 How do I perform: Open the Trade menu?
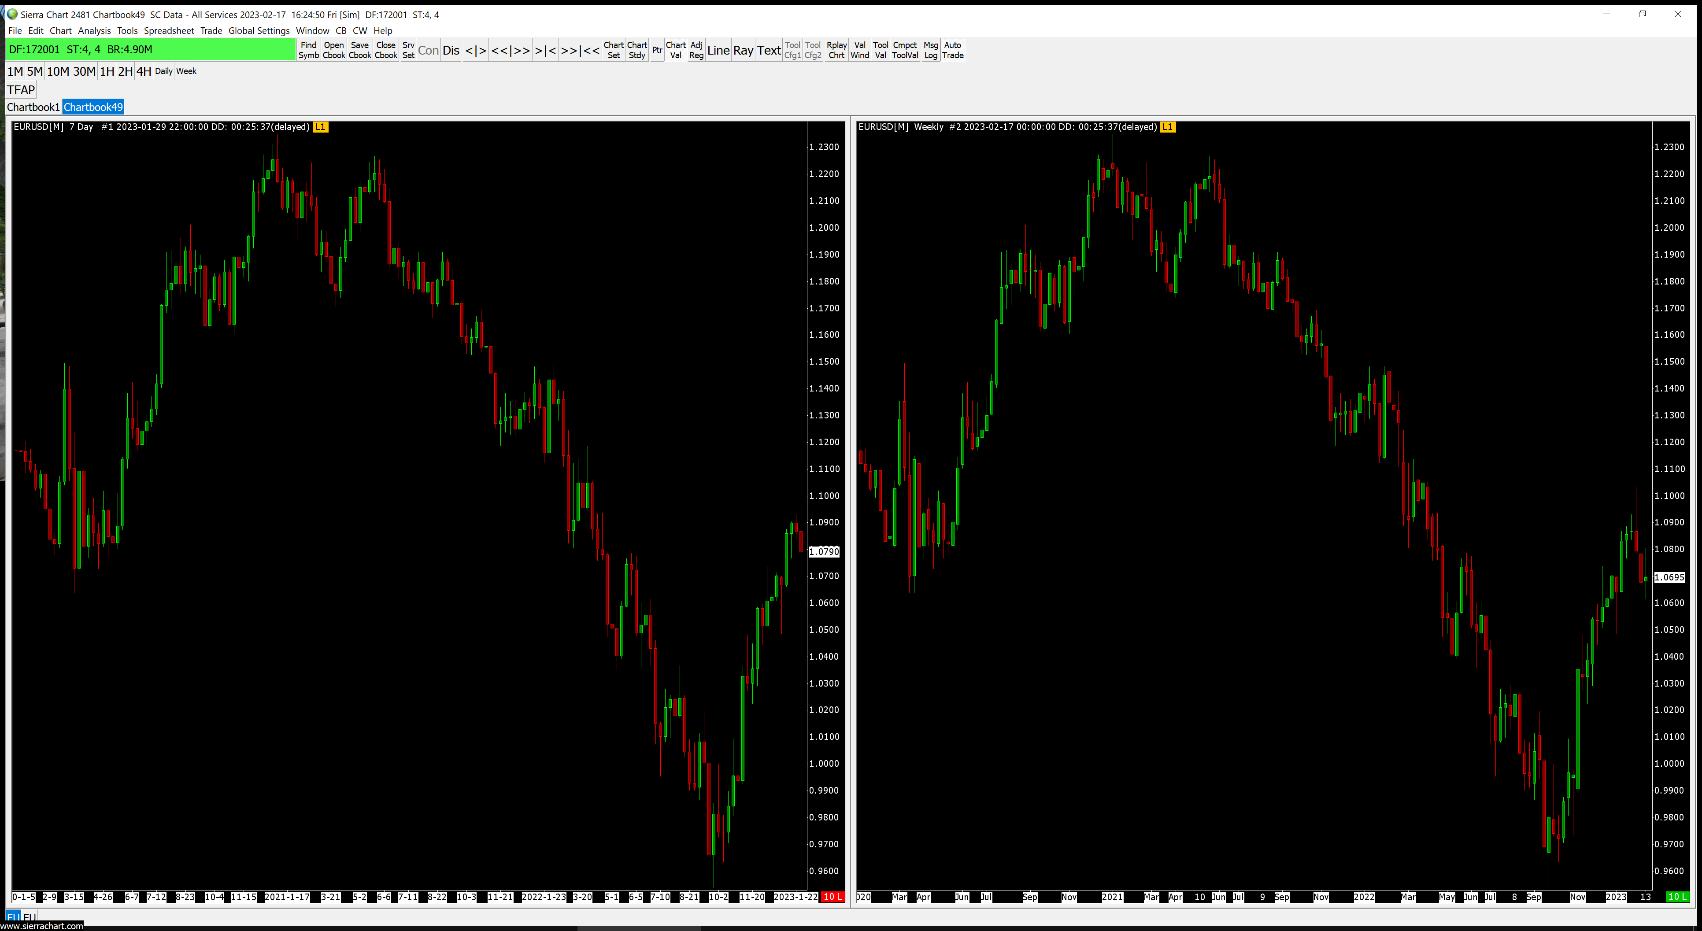211,30
